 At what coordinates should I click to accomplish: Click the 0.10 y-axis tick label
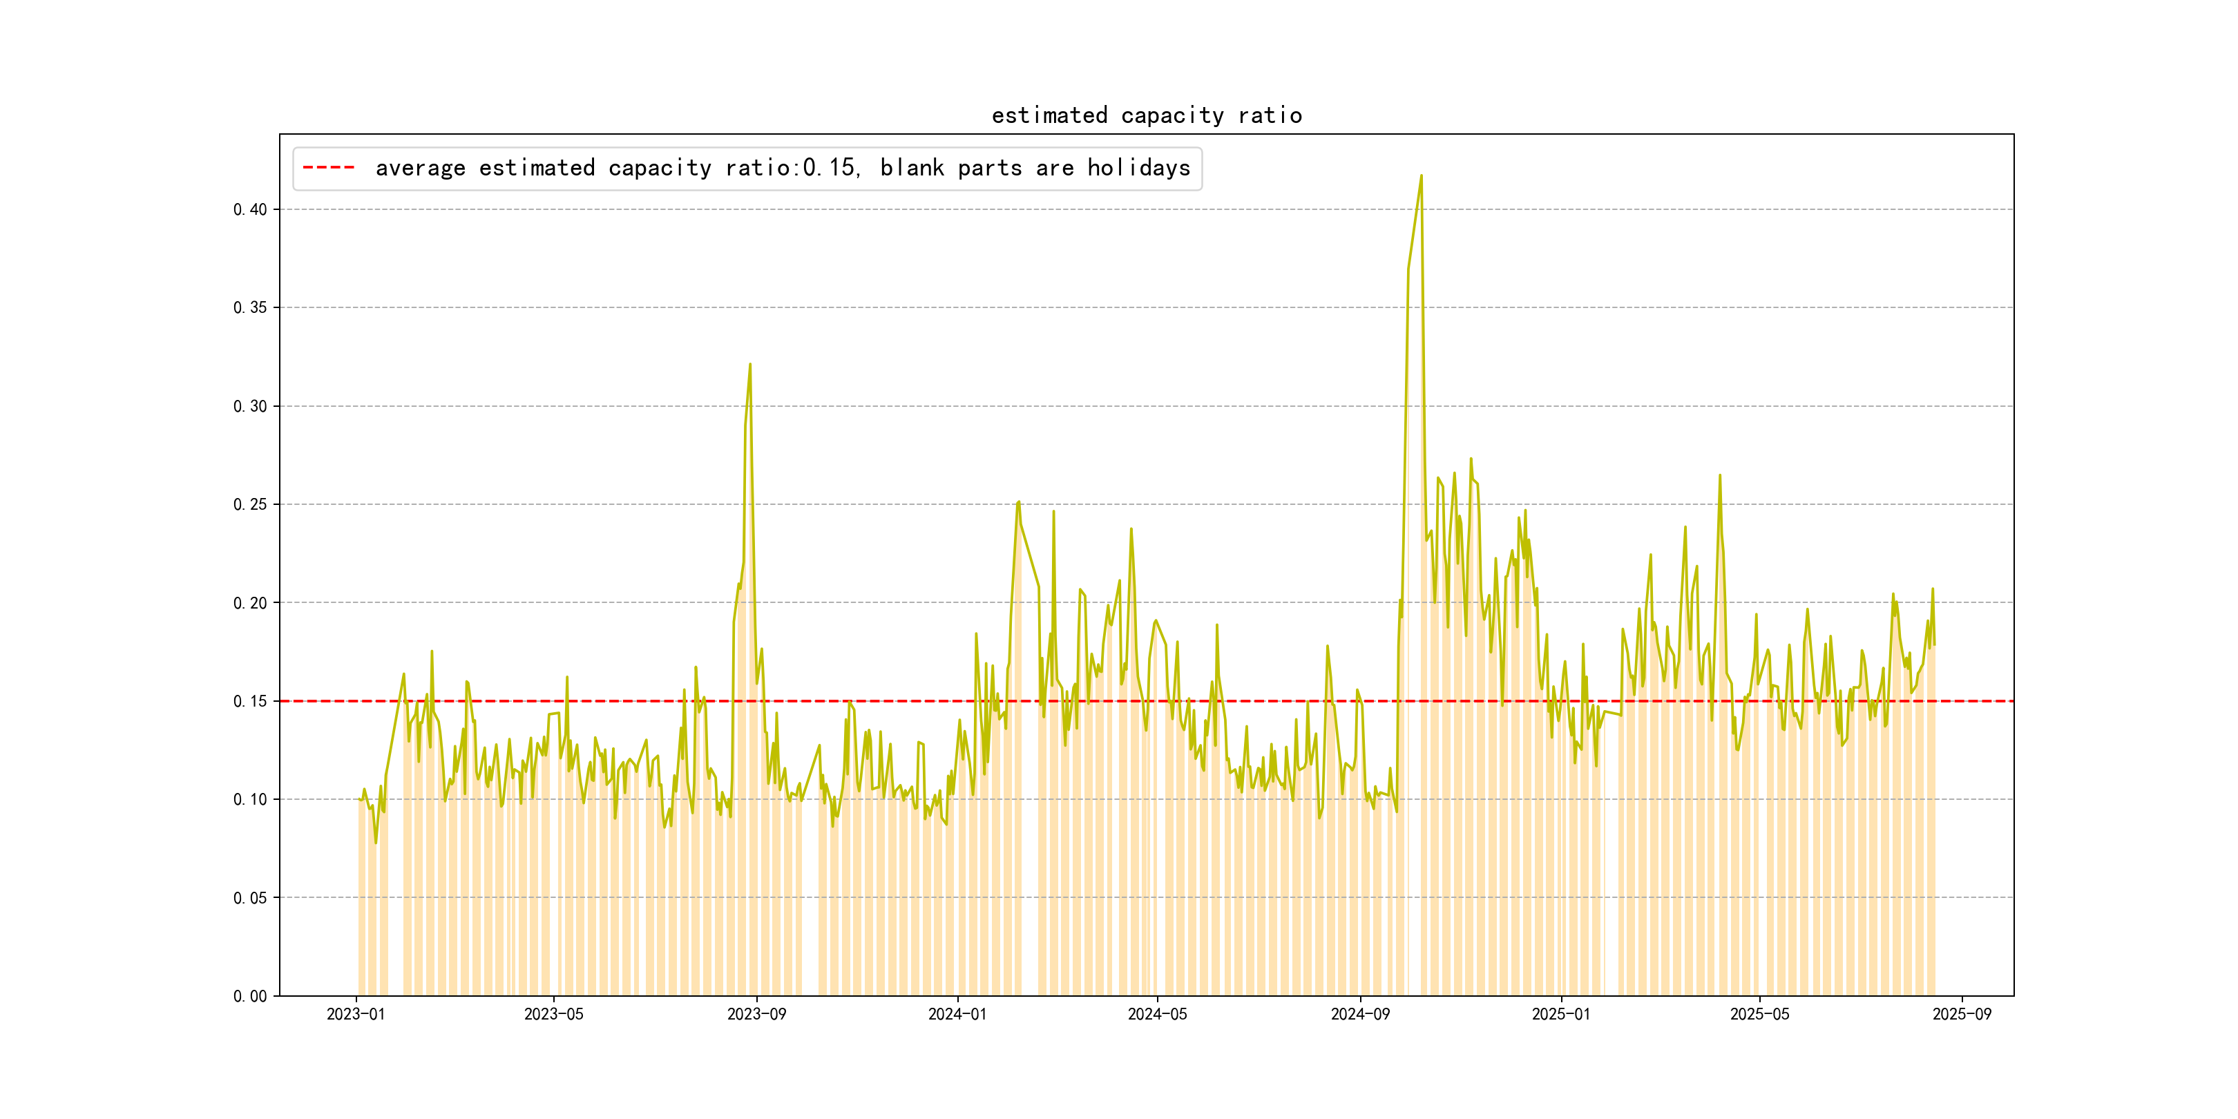coord(250,799)
